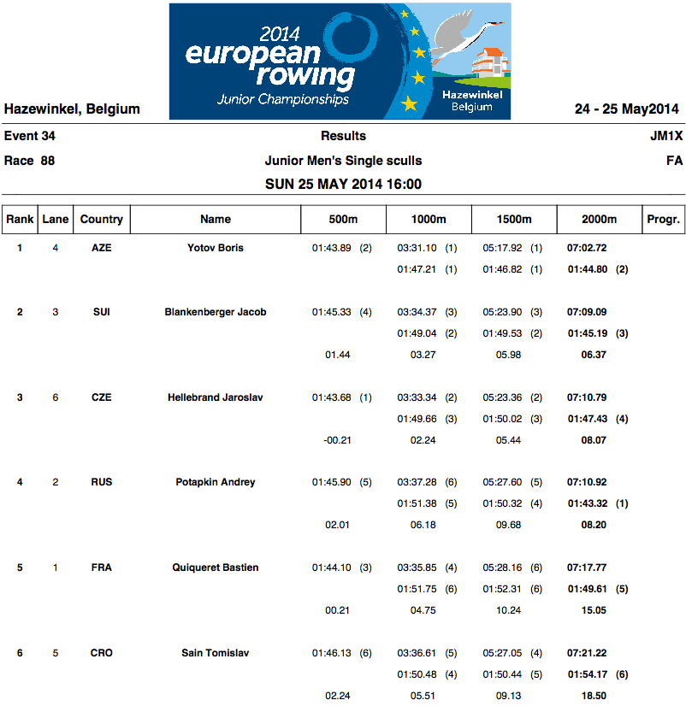
Task: Click the 500m column header
Action: pos(343,220)
